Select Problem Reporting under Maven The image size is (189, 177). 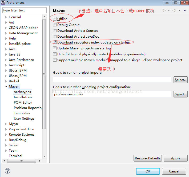tap(28, 108)
